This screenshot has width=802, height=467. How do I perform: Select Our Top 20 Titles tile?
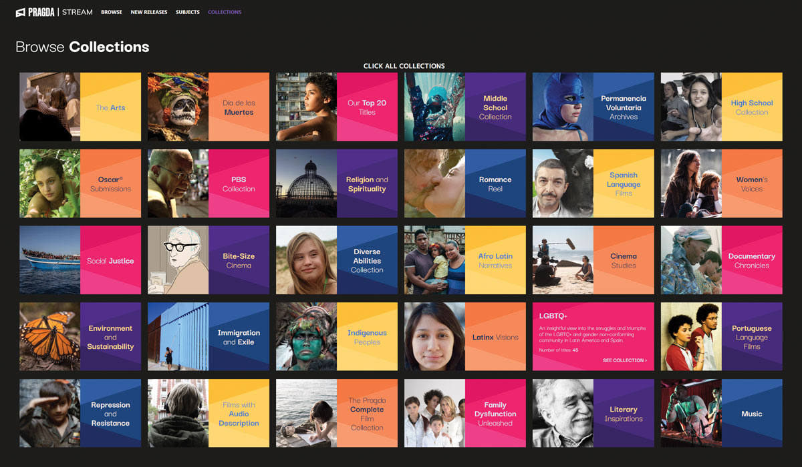point(367,107)
